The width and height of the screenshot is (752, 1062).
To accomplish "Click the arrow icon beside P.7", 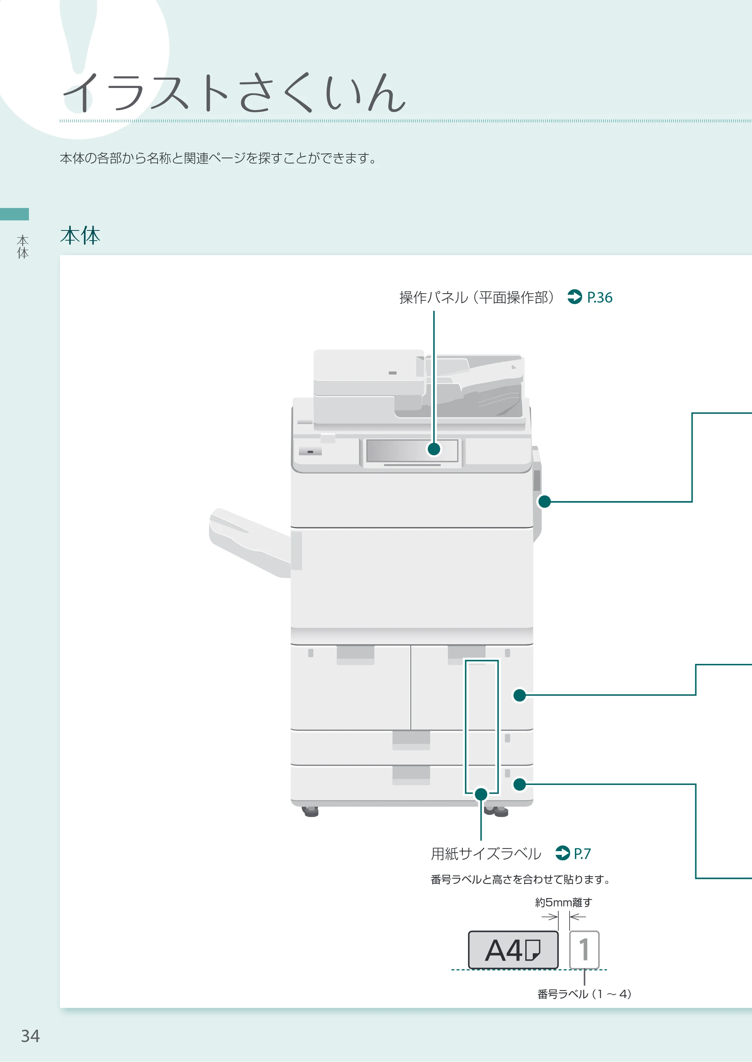I will (x=562, y=853).
